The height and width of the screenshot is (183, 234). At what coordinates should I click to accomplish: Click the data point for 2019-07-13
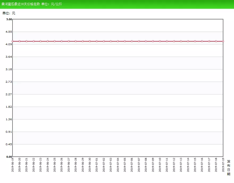coord(181,41)
